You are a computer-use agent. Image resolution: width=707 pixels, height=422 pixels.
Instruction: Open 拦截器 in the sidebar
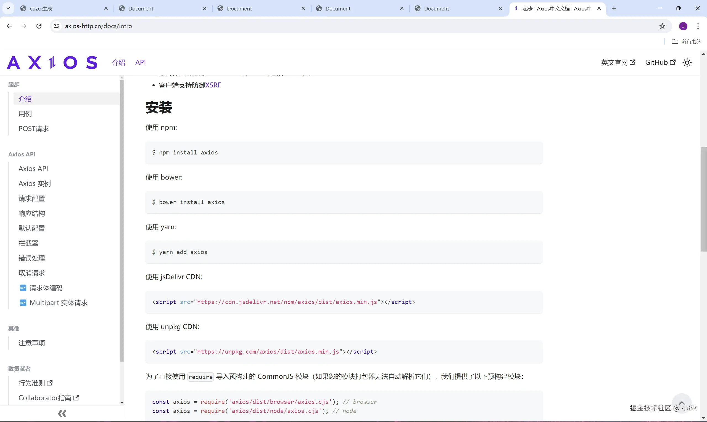[x=28, y=243]
